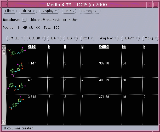
Task: Click the scroll down arrow in table scrollbar
Action: pyautogui.click(x=4, y=121)
